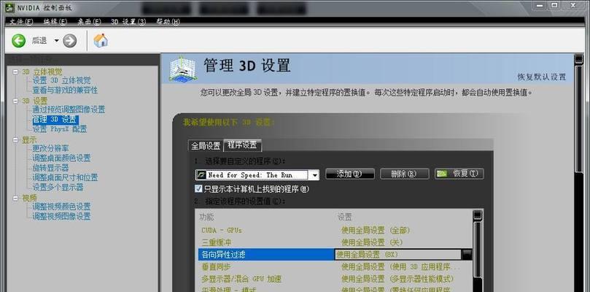Open the Home icon in toolbar
This screenshot has width=590, height=292.
(x=101, y=40)
